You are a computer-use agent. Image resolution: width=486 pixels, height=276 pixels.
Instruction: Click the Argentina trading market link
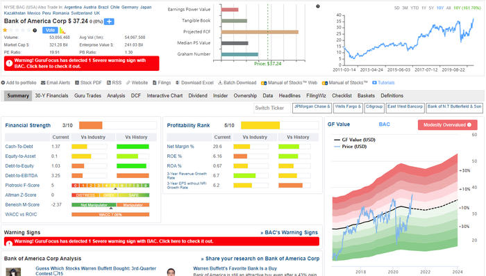73,7
